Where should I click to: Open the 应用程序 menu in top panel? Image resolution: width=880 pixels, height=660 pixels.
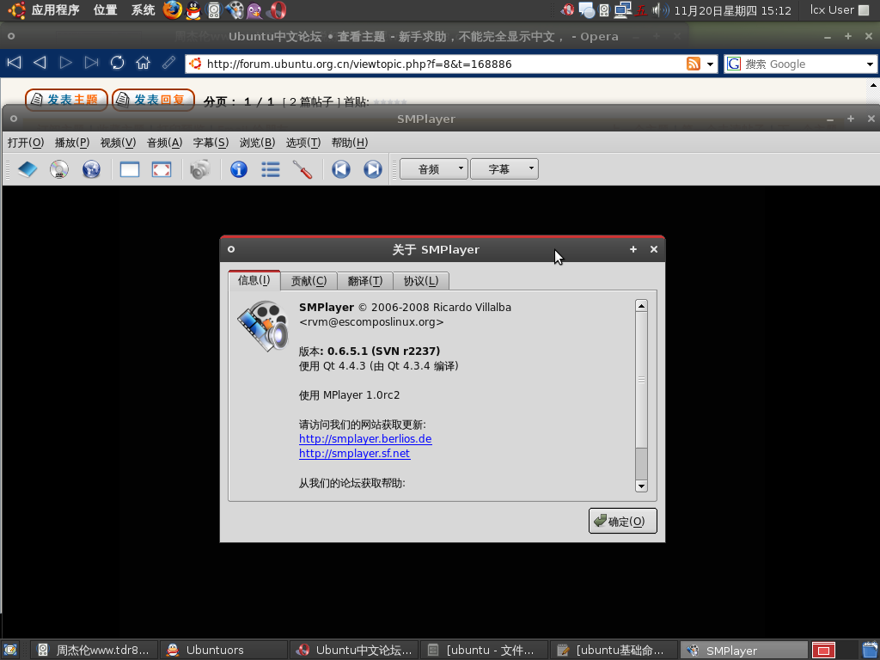point(56,10)
